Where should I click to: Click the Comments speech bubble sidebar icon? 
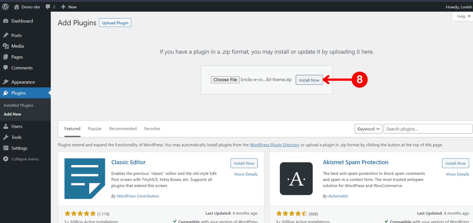coord(6,68)
